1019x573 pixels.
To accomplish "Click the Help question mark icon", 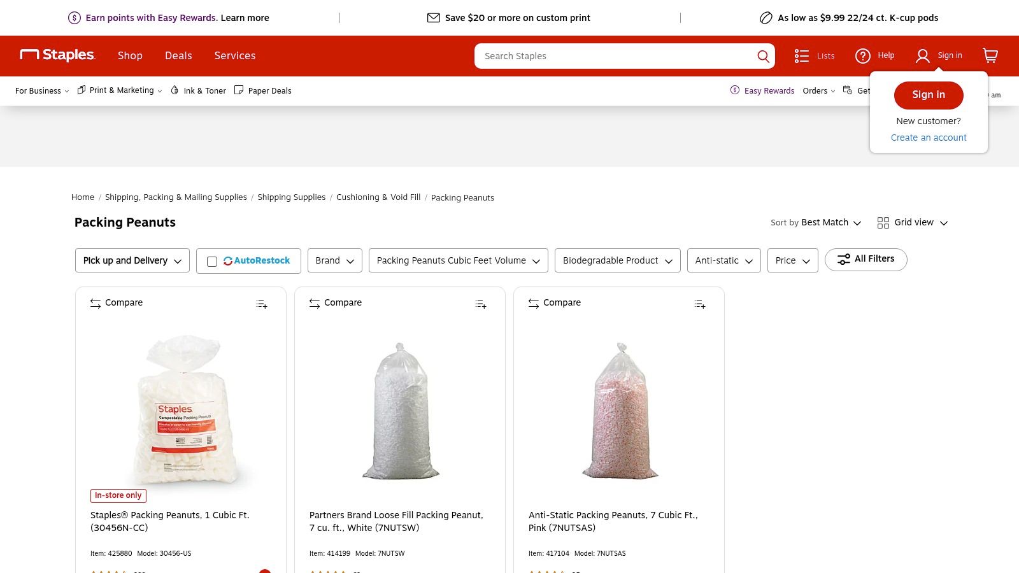I will pos(862,56).
